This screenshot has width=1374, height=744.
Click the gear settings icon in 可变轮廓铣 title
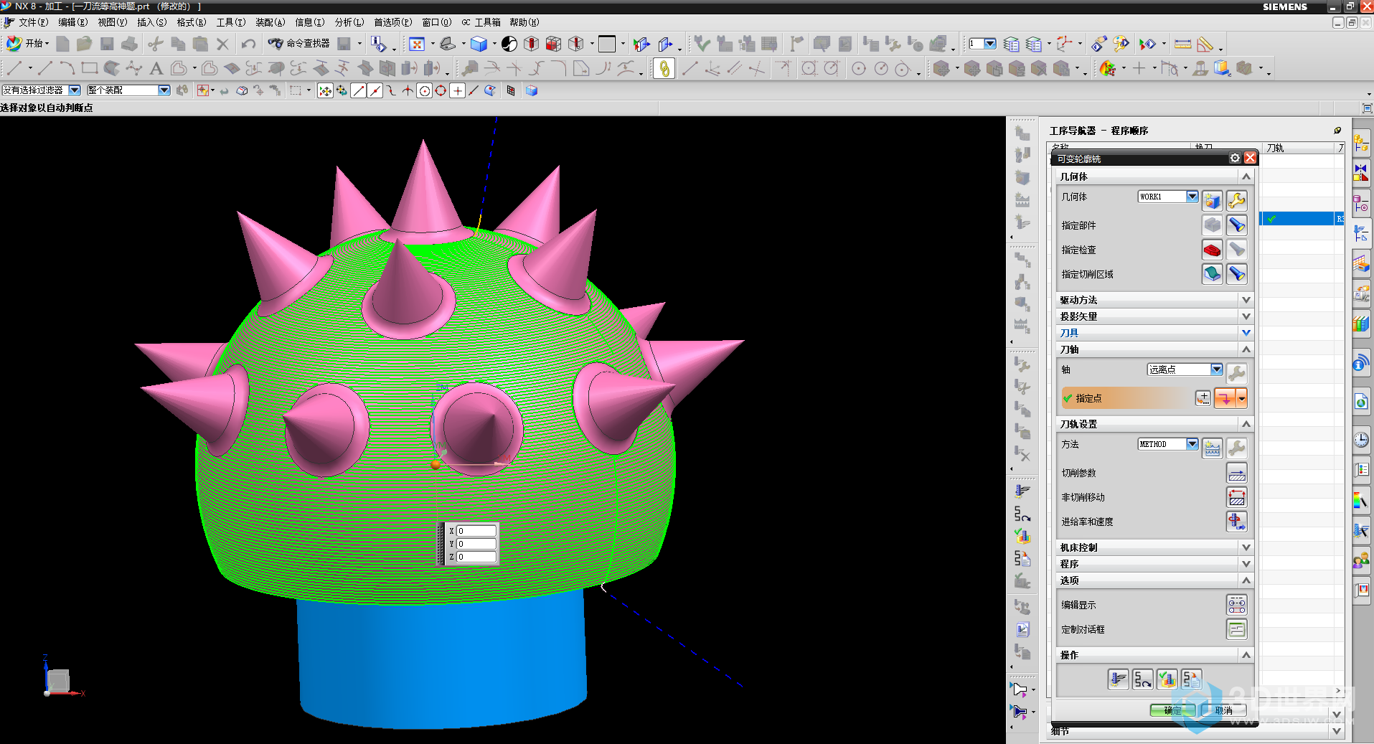pos(1235,158)
